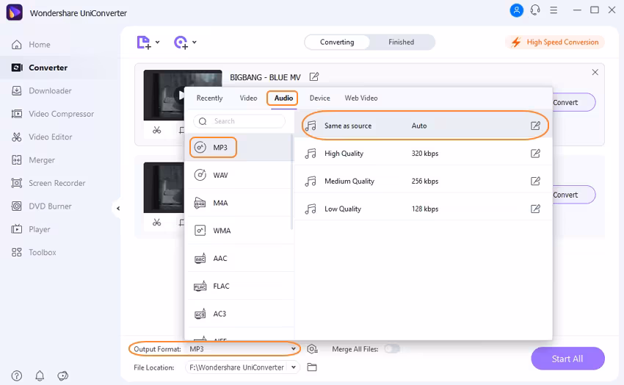
Task: Switch to the Video format tab
Action: tap(248, 98)
